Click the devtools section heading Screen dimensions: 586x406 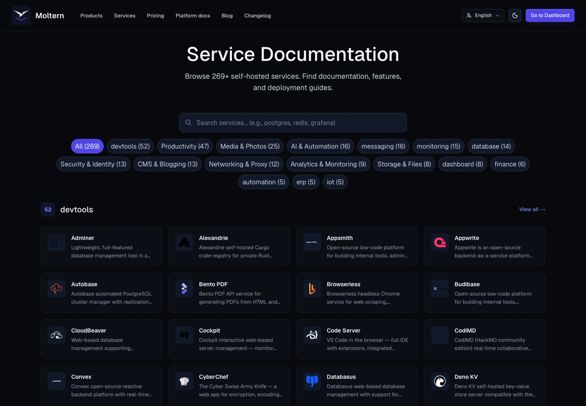[77, 209]
